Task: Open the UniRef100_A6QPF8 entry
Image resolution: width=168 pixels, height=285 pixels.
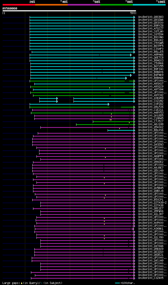Action: click(151, 157)
